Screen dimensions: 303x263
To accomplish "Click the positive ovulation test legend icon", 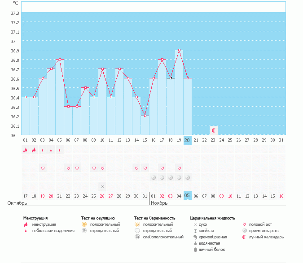I will tap(83, 224).
